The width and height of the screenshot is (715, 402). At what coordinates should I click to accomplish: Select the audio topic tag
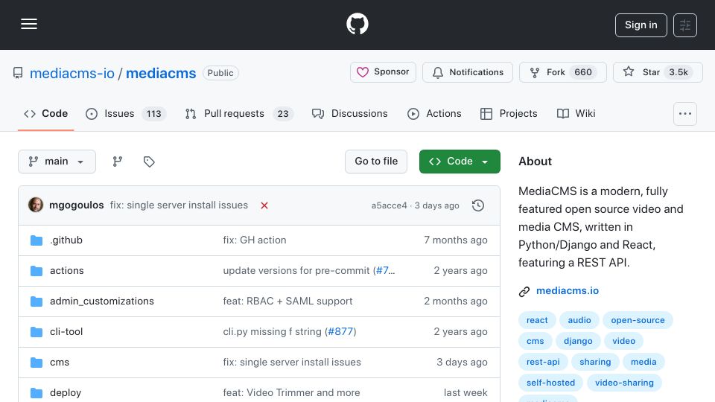[579, 320]
